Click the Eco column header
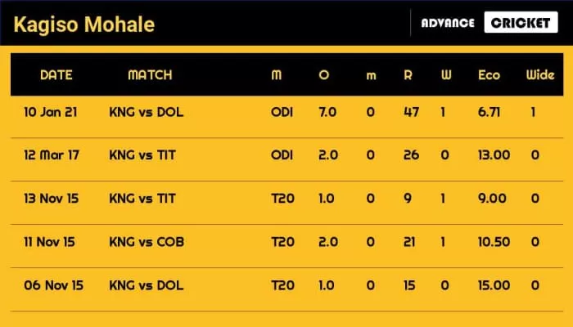This screenshot has width=573, height=327. click(x=489, y=75)
